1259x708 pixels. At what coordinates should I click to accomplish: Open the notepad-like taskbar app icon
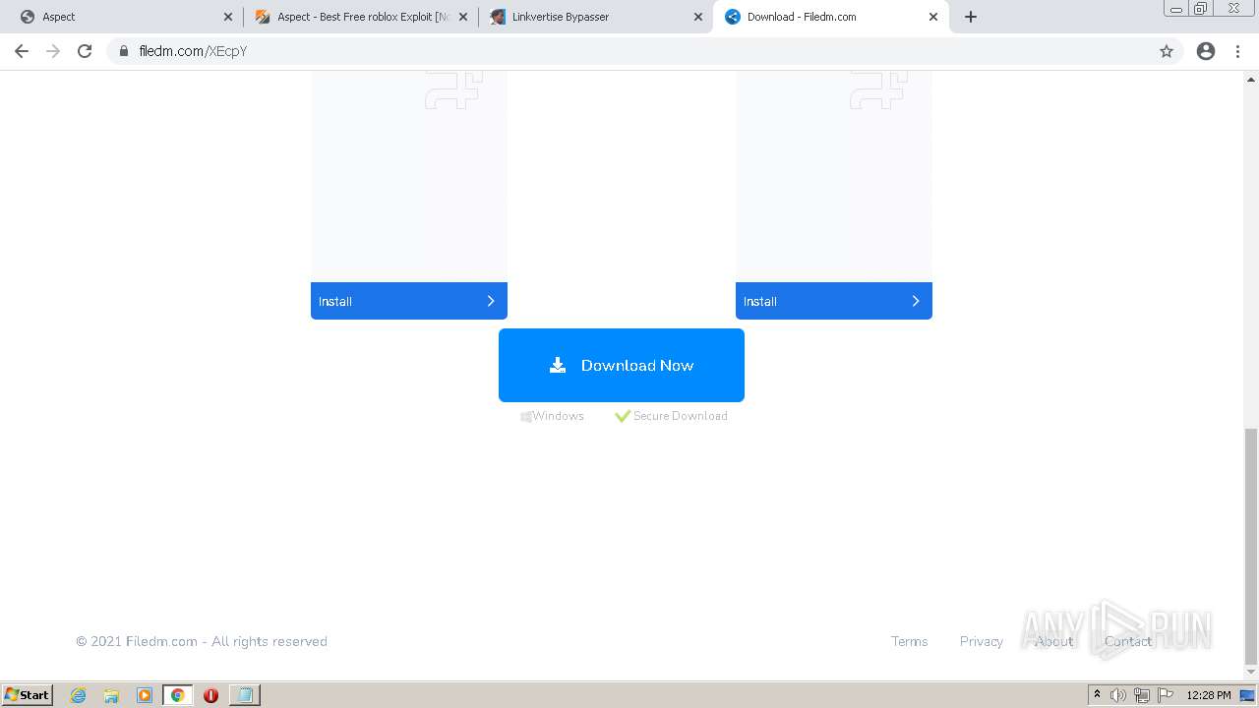(x=244, y=695)
